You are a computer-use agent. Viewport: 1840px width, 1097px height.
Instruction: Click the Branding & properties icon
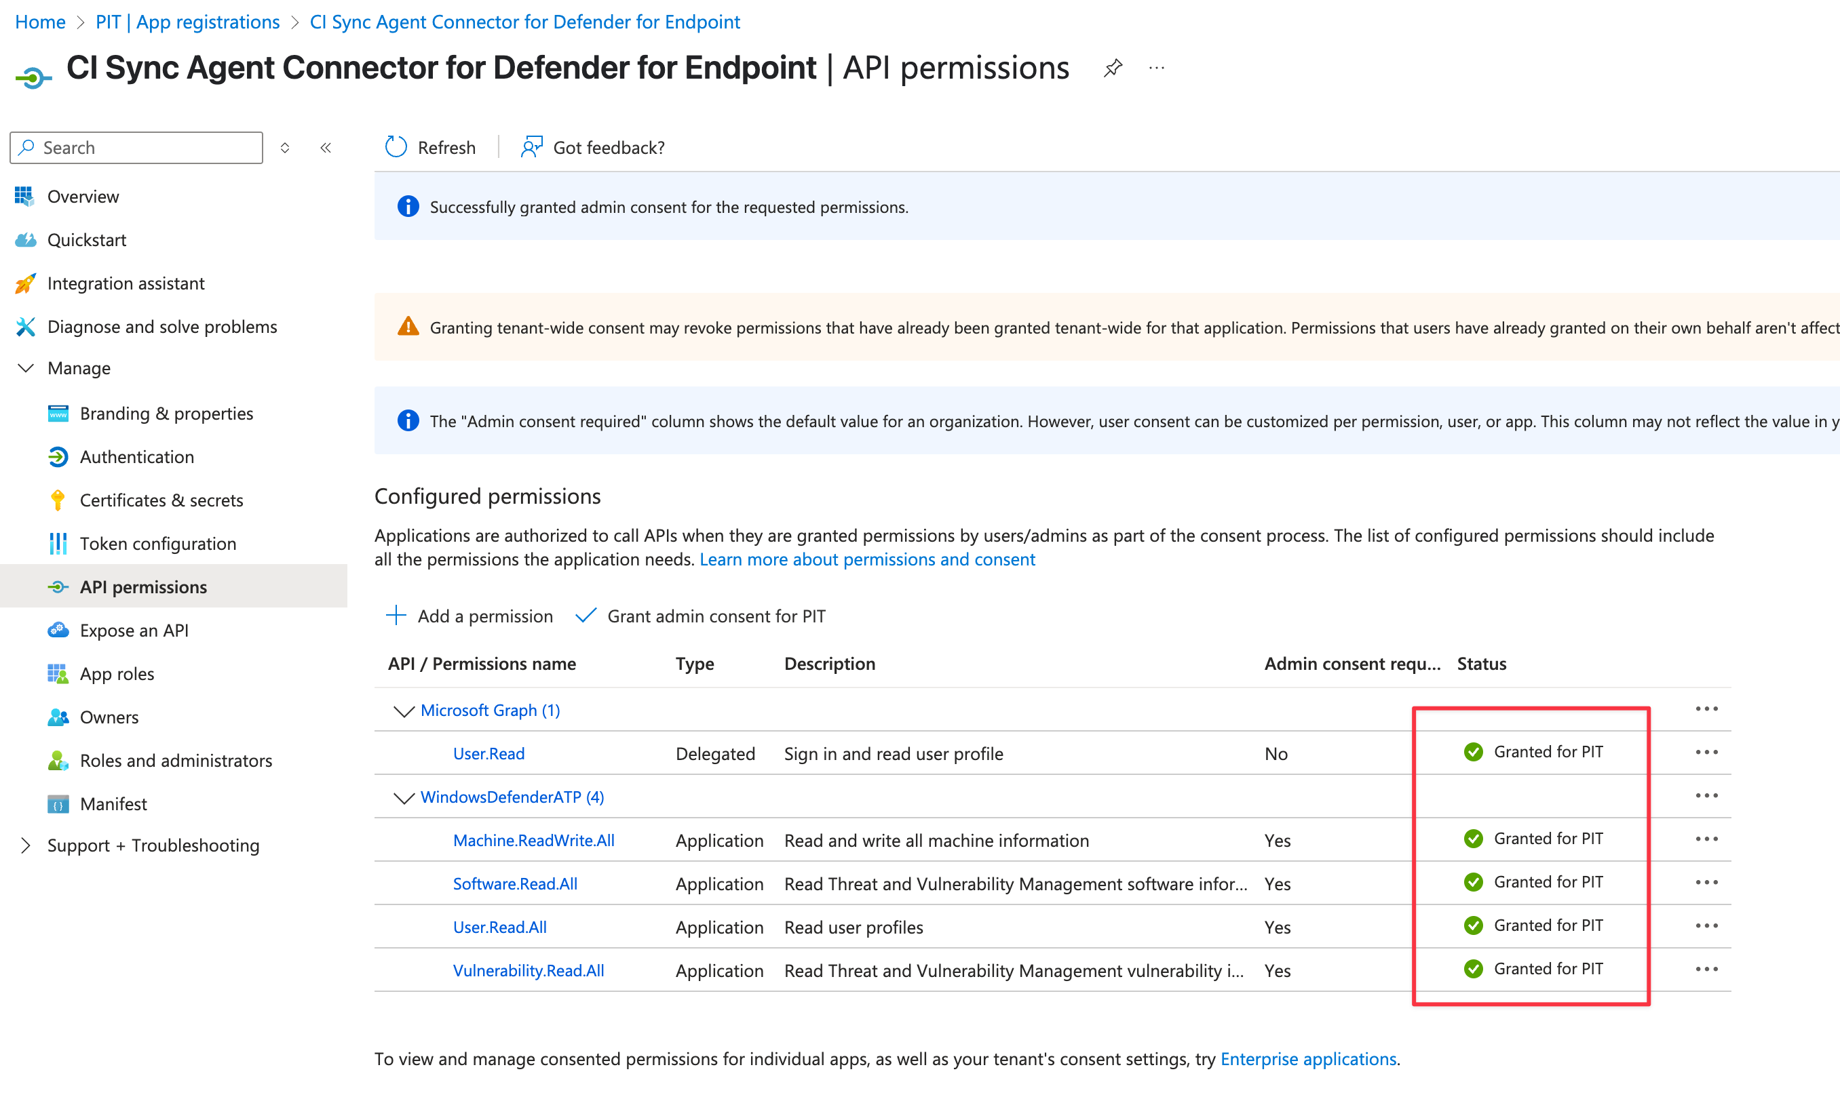58,413
